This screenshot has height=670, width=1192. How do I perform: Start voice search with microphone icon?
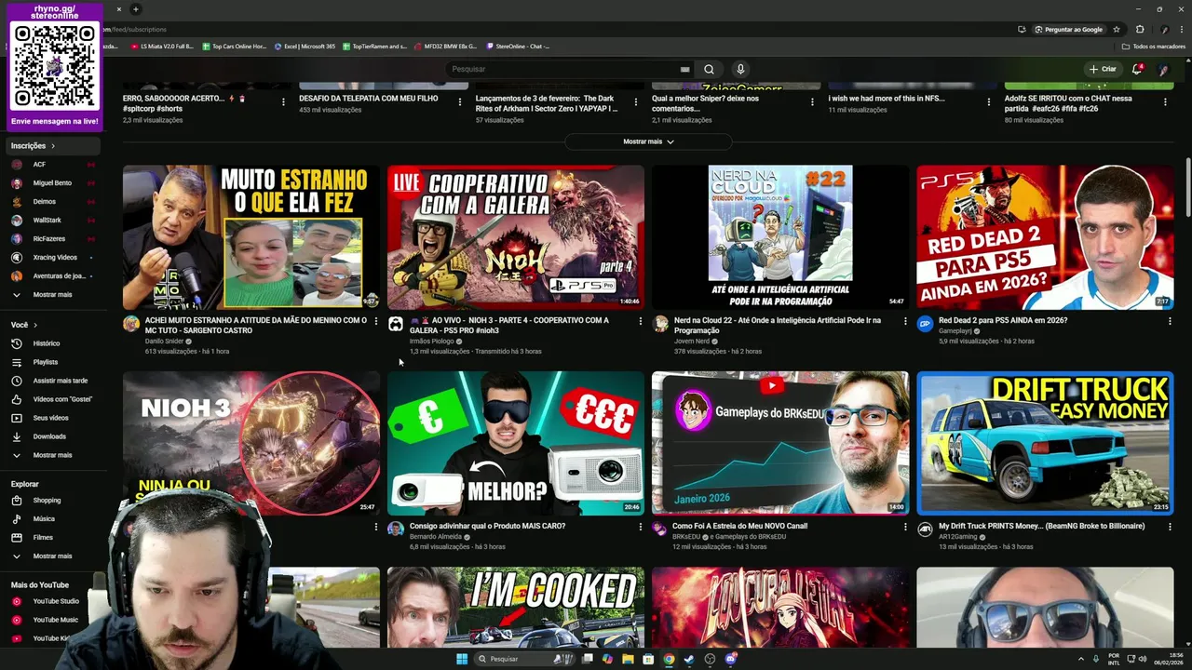click(x=740, y=69)
